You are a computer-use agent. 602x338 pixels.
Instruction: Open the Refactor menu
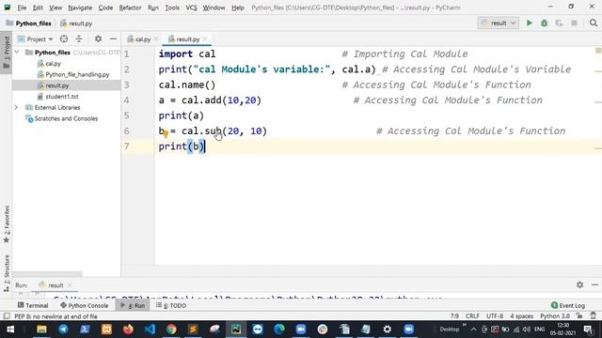point(130,8)
